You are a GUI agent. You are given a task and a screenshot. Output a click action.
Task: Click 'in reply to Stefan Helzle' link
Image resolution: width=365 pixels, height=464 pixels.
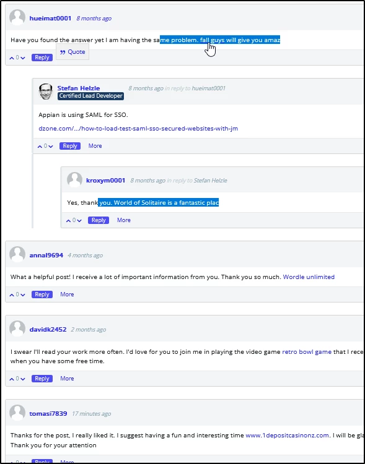pyautogui.click(x=197, y=181)
